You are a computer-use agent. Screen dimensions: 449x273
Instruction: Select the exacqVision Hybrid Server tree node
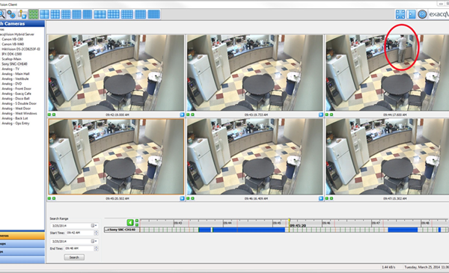click(17, 34)
